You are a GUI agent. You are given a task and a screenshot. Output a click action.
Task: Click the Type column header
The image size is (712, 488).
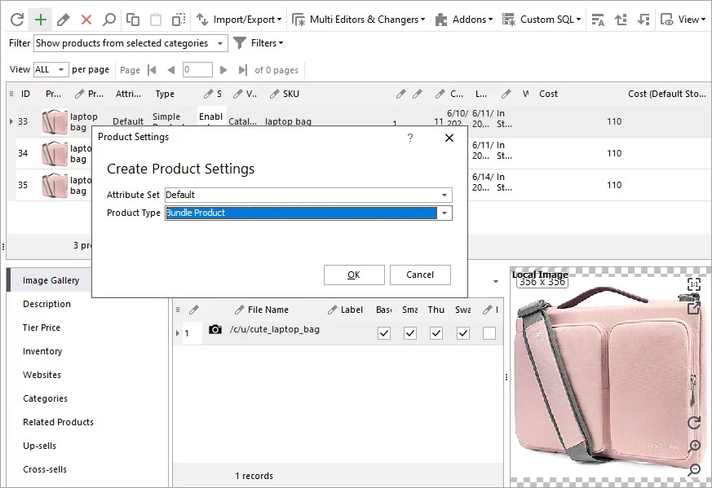(x=165, y=94)
